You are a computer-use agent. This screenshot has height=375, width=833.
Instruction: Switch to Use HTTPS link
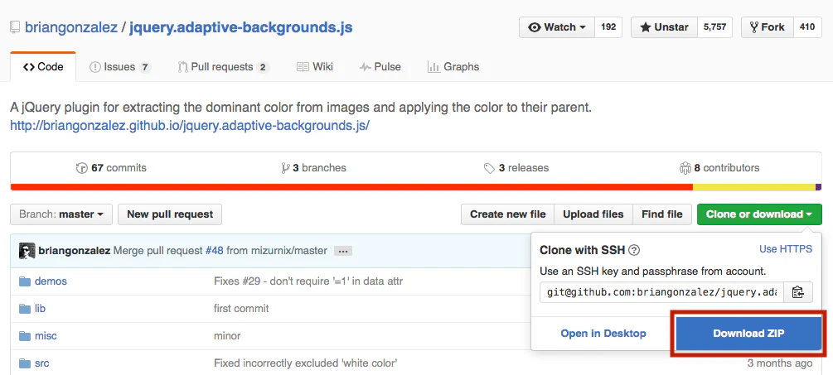[786, 249]
